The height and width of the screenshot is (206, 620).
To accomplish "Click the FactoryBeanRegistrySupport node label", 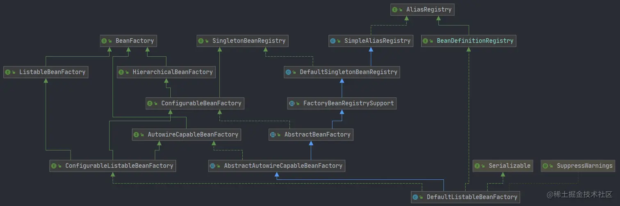I will pos(349,103).
